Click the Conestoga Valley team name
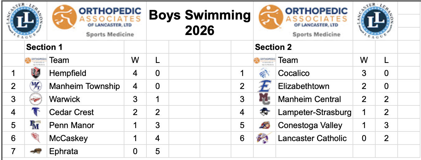Viewport: 421px width, 160px height. click(310, 125)
